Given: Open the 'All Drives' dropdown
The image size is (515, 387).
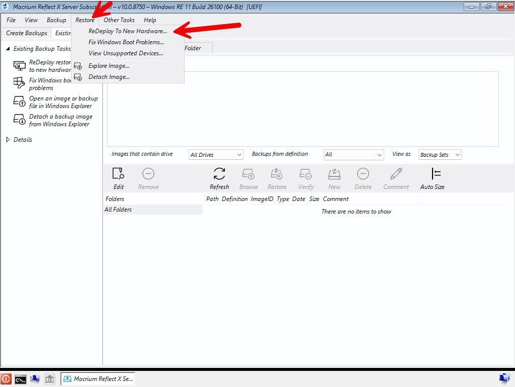Looking at the screenshot, I should coord(216,155).
